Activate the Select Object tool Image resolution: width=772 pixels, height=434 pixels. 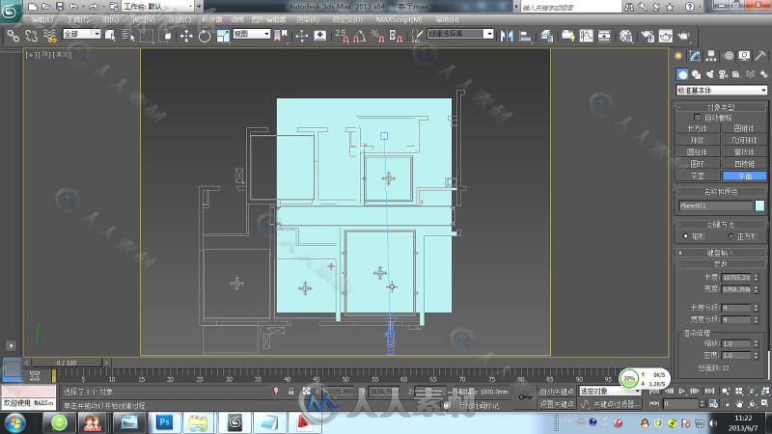click(x=110, y=36)
